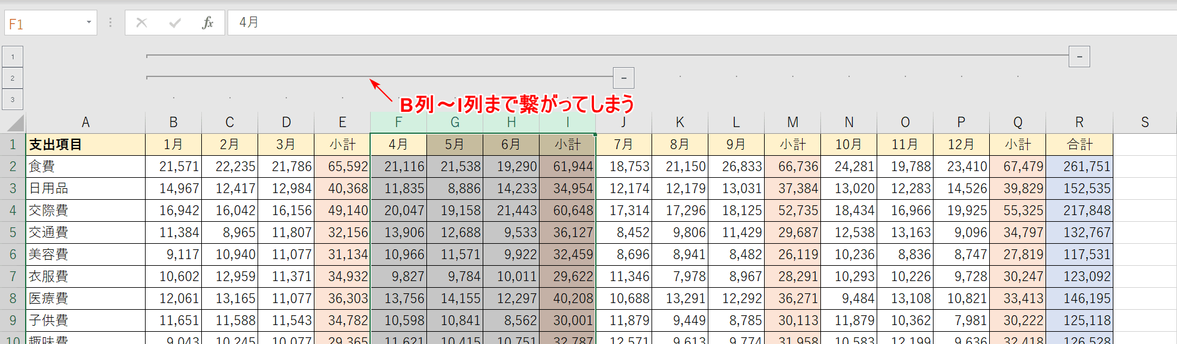1177x344 pixels.
Task: Click the formula bar containing 4月
Action: [702, 23]
